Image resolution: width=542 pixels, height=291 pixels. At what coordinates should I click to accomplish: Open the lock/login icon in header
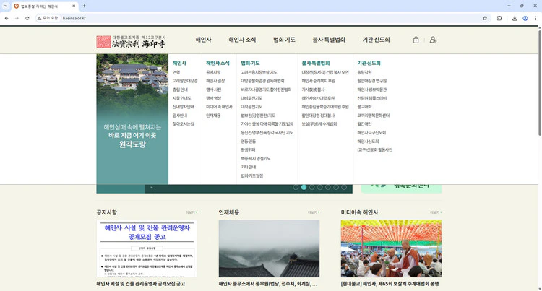click(416, 40)
